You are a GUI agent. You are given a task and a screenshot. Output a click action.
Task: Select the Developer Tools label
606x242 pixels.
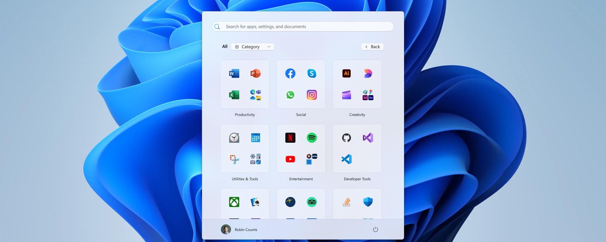point(357,179)
